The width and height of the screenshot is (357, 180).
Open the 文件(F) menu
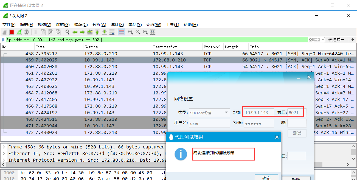[9, 25]
